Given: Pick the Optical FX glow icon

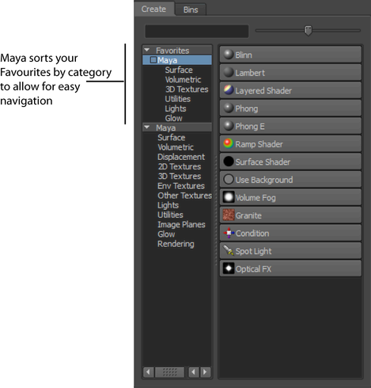Looking at the screenshot, I should (x=229, y=268).
